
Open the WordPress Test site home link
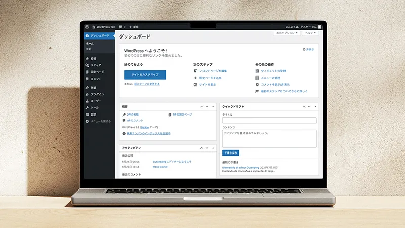click(x=104, y=27)
